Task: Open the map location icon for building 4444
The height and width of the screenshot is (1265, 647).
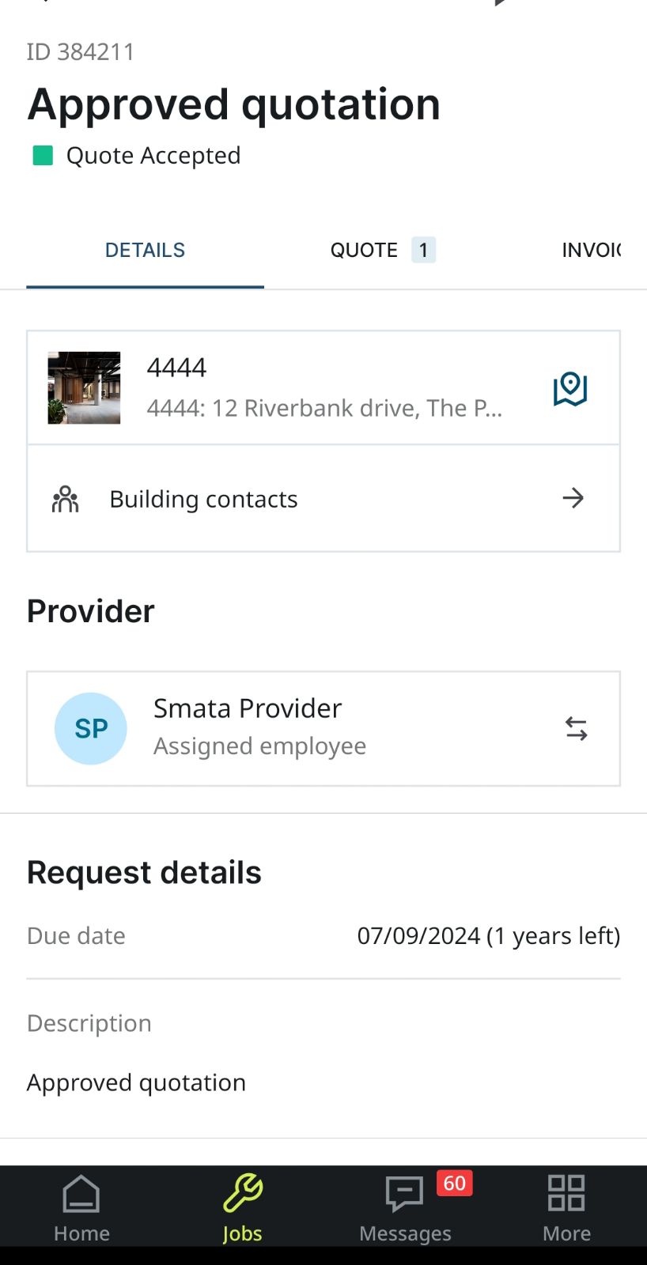Action: (569, 388)
